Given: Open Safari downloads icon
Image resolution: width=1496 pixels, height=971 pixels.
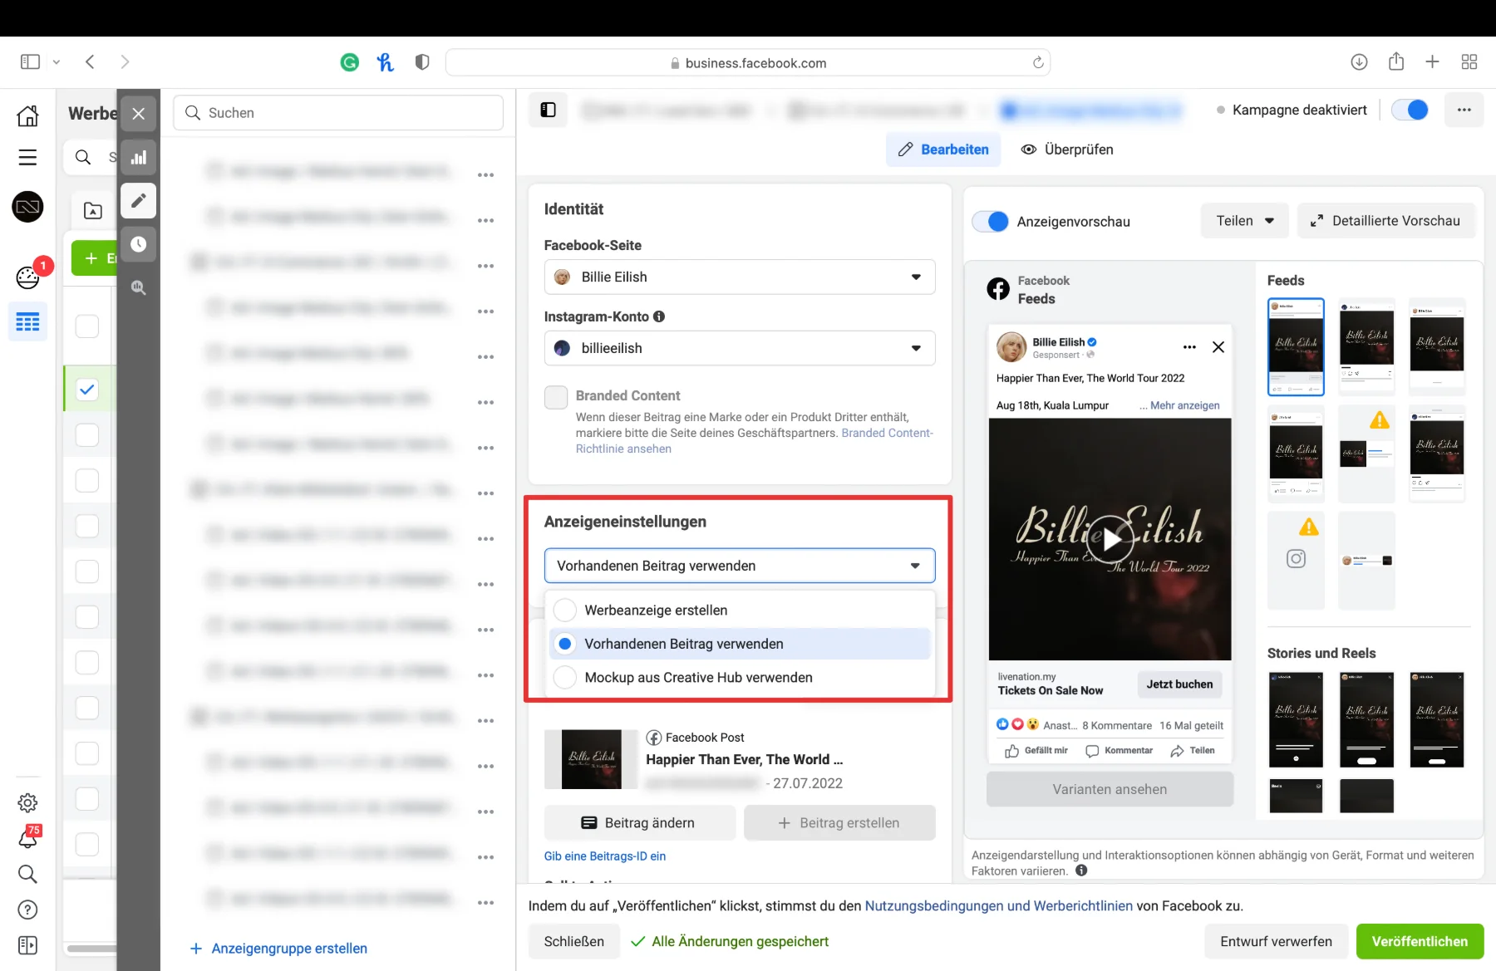Looking at the screenshot, I should 1360,62.
